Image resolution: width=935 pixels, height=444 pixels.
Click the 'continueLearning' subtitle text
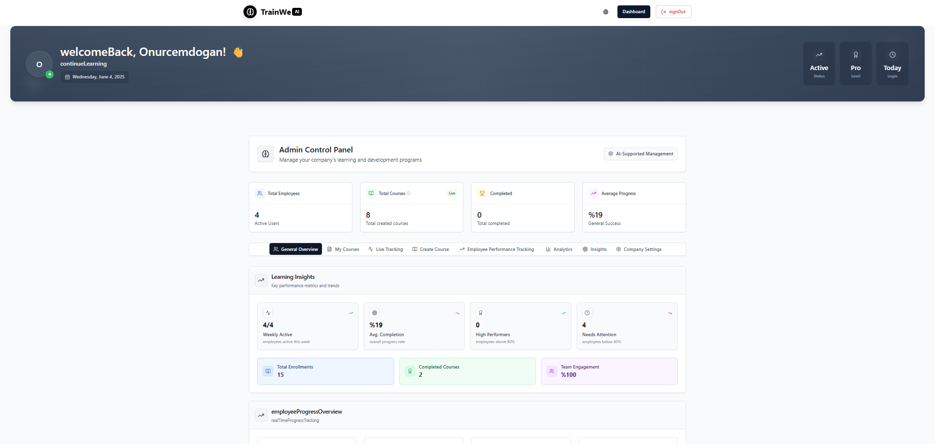pos(83,64)
